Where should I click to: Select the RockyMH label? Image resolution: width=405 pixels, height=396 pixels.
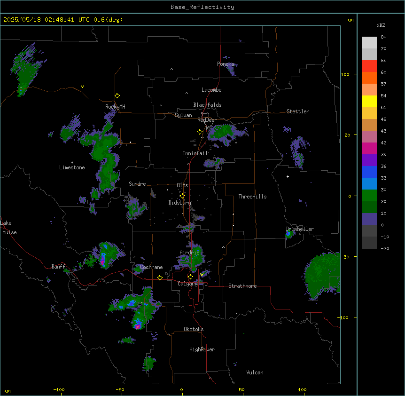[x=115, y=107]
